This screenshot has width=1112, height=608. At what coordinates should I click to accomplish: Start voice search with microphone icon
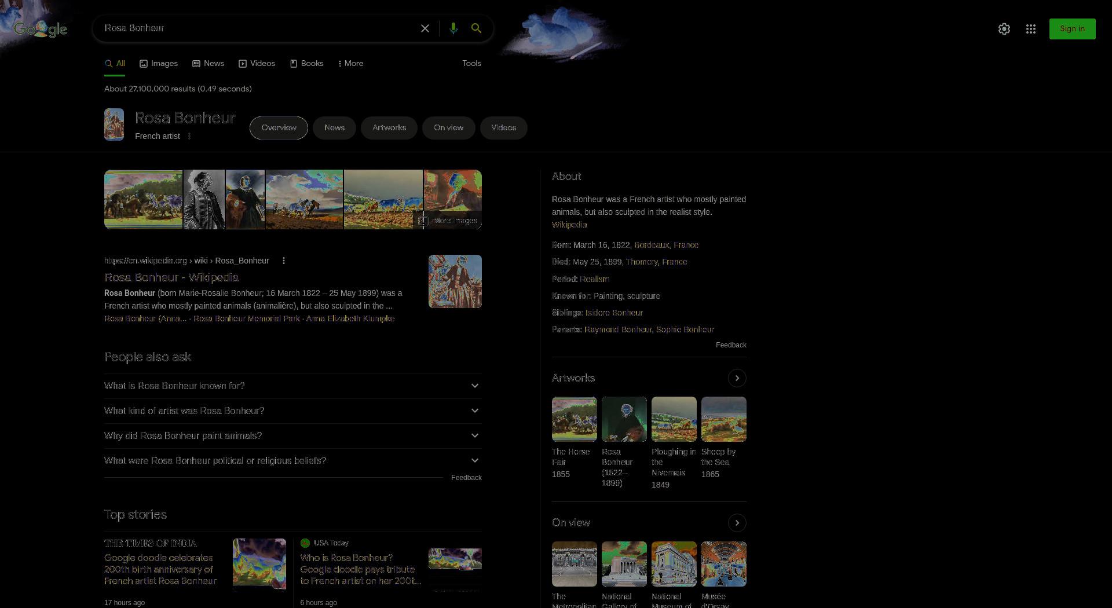point(453,28)
